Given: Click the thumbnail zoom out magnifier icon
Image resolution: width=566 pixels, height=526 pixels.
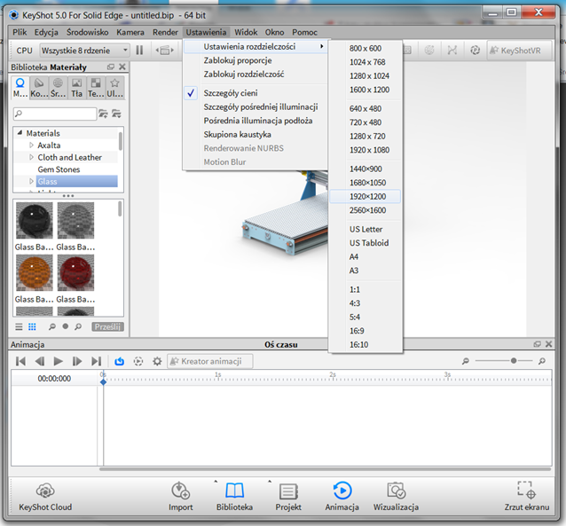Looking at the screenshot, I should [52, 326].
